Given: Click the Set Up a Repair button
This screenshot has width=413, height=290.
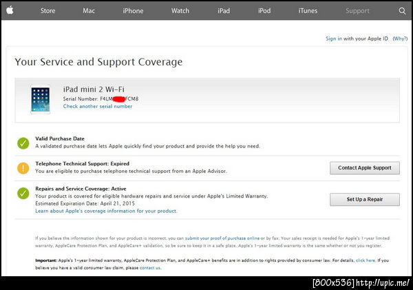Looking at the screenshot, I should (x=365, y=200).
